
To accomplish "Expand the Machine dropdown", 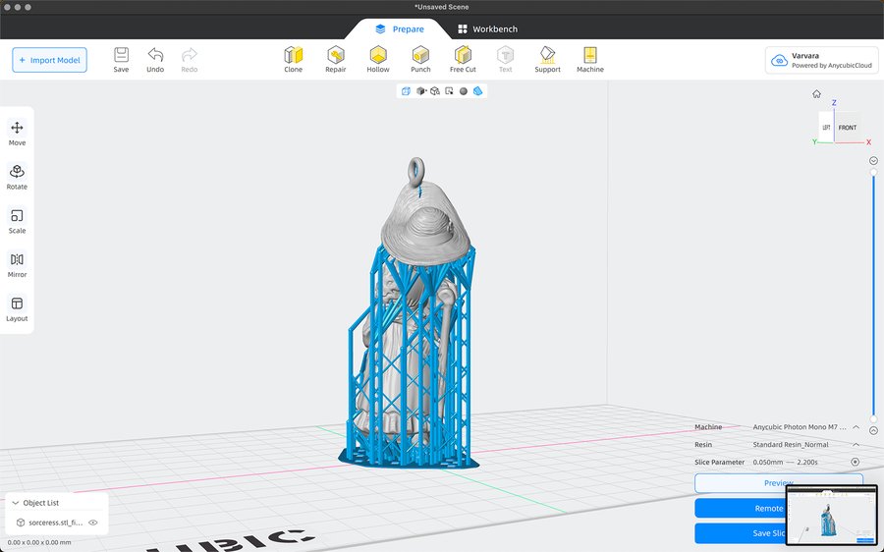I will point(856,427).
